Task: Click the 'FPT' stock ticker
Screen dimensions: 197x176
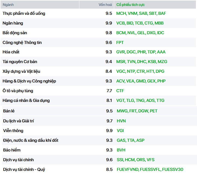Action: pyautogui.click(x=120, y=43)
